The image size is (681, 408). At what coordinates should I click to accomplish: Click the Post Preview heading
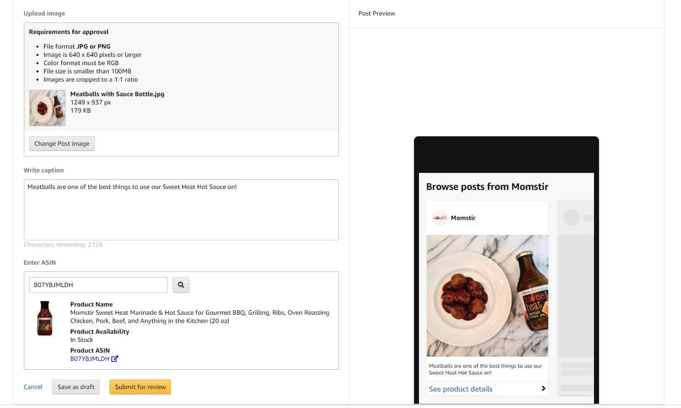377,14
